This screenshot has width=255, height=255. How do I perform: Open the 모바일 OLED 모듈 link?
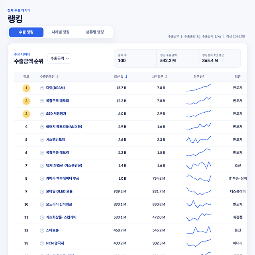59,191
